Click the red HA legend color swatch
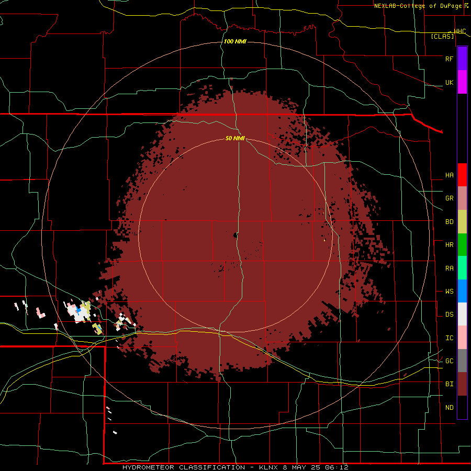This screenshot has width=471, height=471. click(x=462, y=175)
